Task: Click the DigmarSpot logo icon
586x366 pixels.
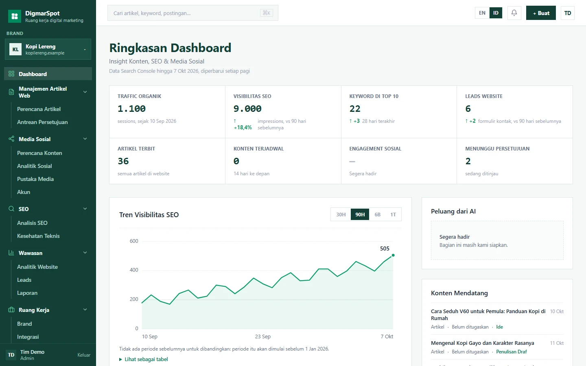Action: pos(15,16)
